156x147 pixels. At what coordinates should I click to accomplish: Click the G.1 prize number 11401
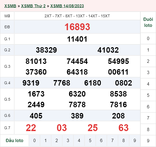click(77, 39)
